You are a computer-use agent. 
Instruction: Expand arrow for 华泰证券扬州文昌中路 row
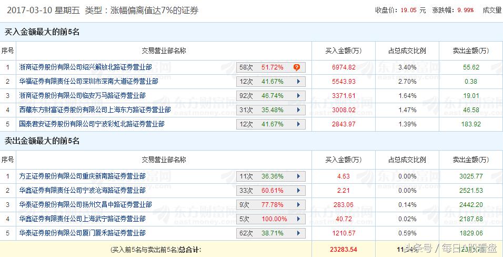pos(298,205)
